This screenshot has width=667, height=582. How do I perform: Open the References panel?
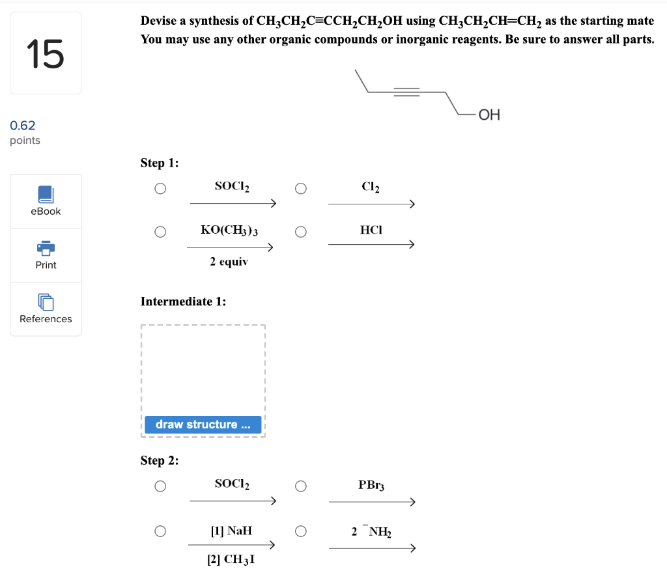pyautogui.click(x=46, y=303)
